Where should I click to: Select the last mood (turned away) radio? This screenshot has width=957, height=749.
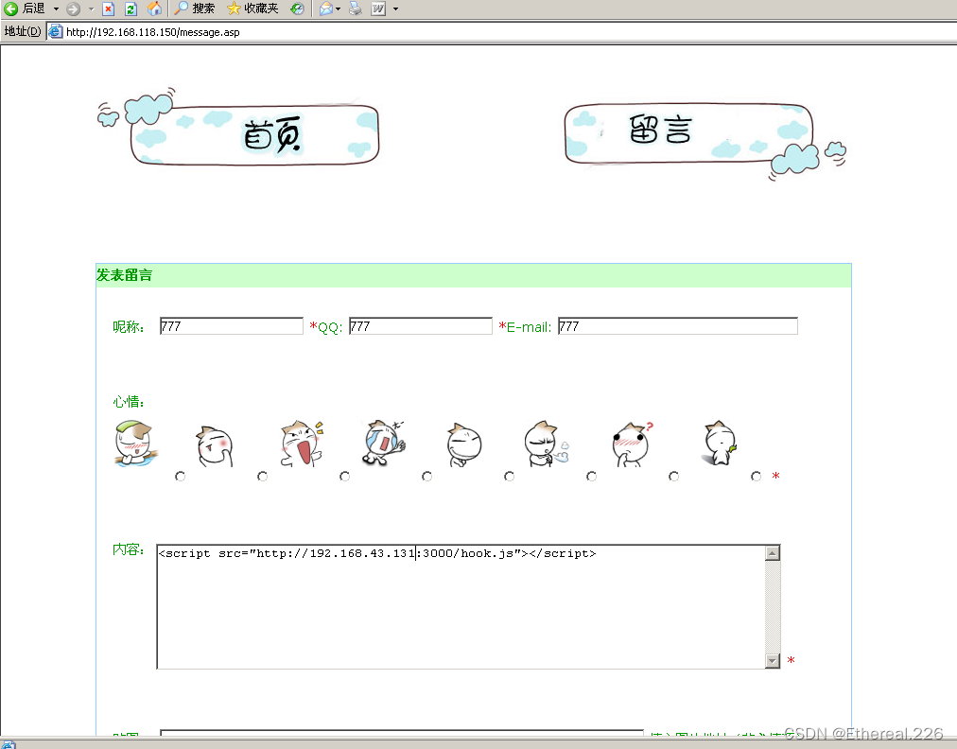(x=757, y=476)
